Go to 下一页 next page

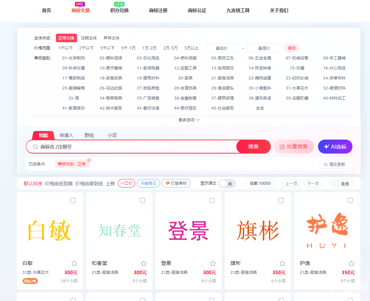pyautogui.click(x=313, y=184)
